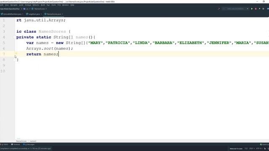Click the intention bulb on line 7
This screenshot has width=269, height=151.
click(16, 53)
